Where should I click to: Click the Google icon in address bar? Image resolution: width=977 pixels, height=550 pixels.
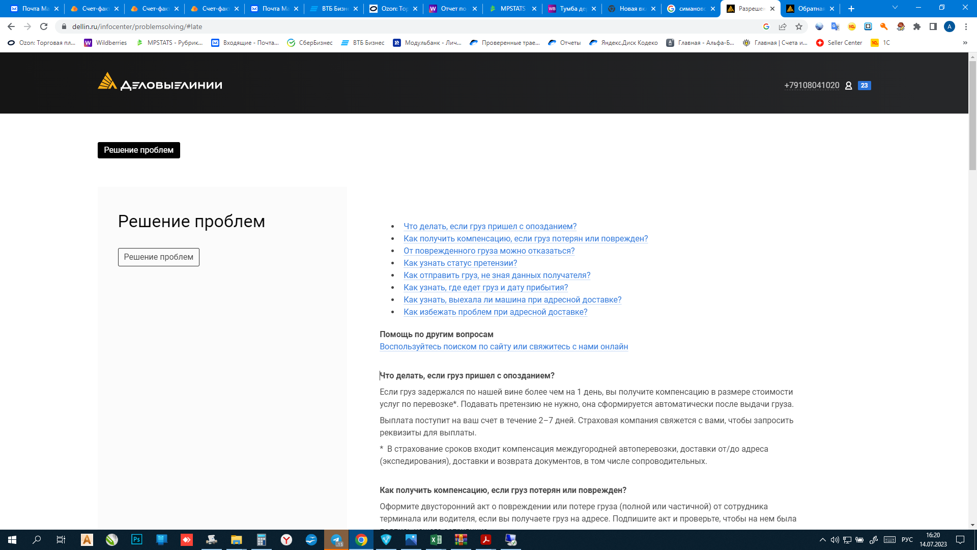pyautogui.click(x=766, y=26)
